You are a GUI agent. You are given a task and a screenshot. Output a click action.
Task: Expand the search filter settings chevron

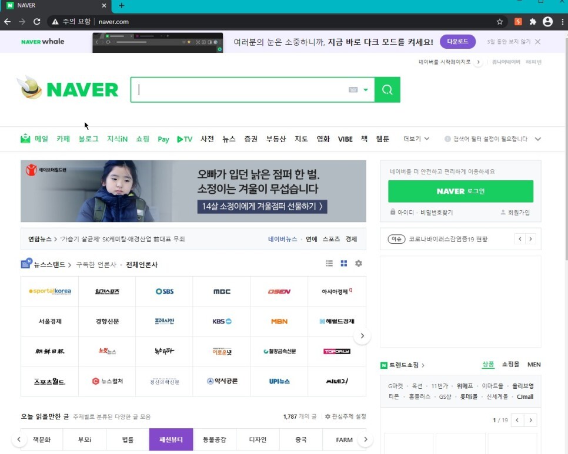tap(538, 139)
